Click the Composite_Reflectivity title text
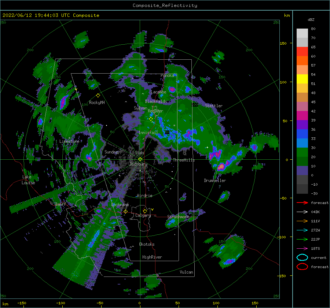 pyautogui.click(x=165, y=5)
